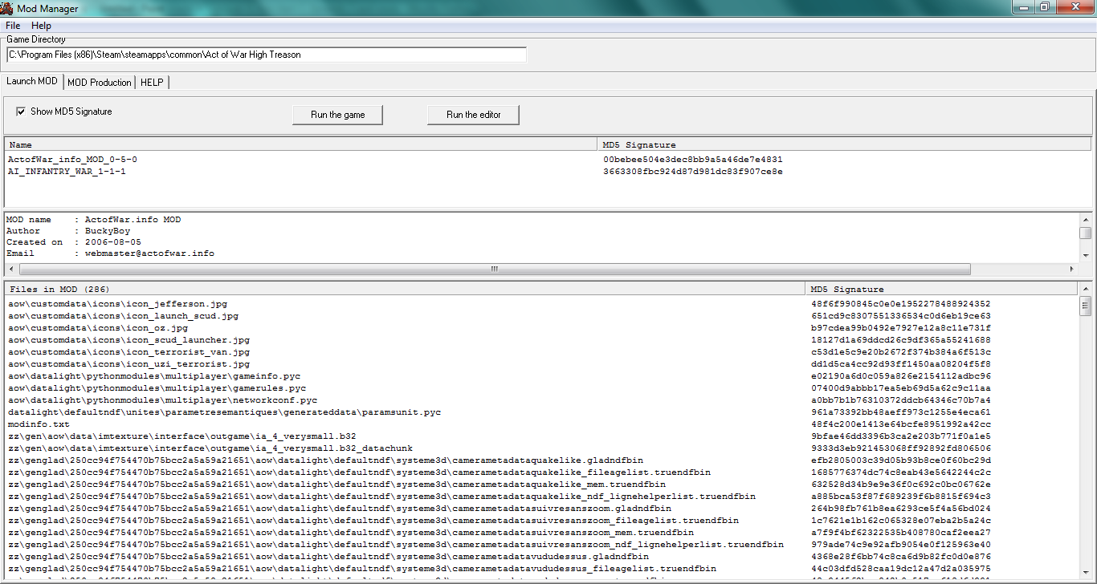
Task: Select file camerametadatavududessus_fileagelist.truendfbin
Action: tap(362, 569)
